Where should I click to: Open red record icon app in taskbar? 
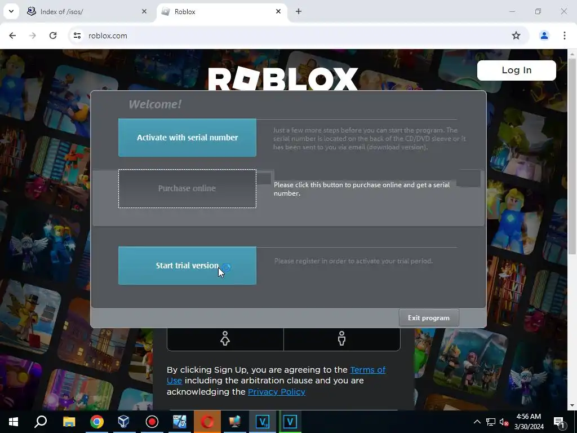pyautogui.click(x=152, y=422)
